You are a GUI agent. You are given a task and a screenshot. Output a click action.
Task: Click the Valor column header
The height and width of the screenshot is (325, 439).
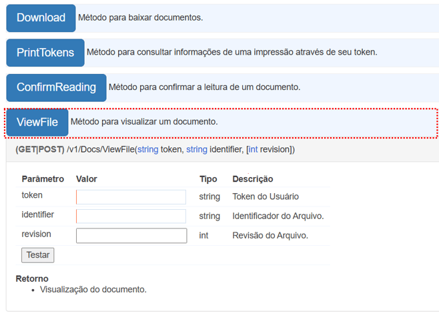pos(87,179)
